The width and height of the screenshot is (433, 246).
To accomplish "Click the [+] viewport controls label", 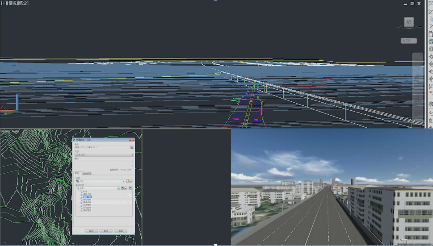I will point(4,3).
